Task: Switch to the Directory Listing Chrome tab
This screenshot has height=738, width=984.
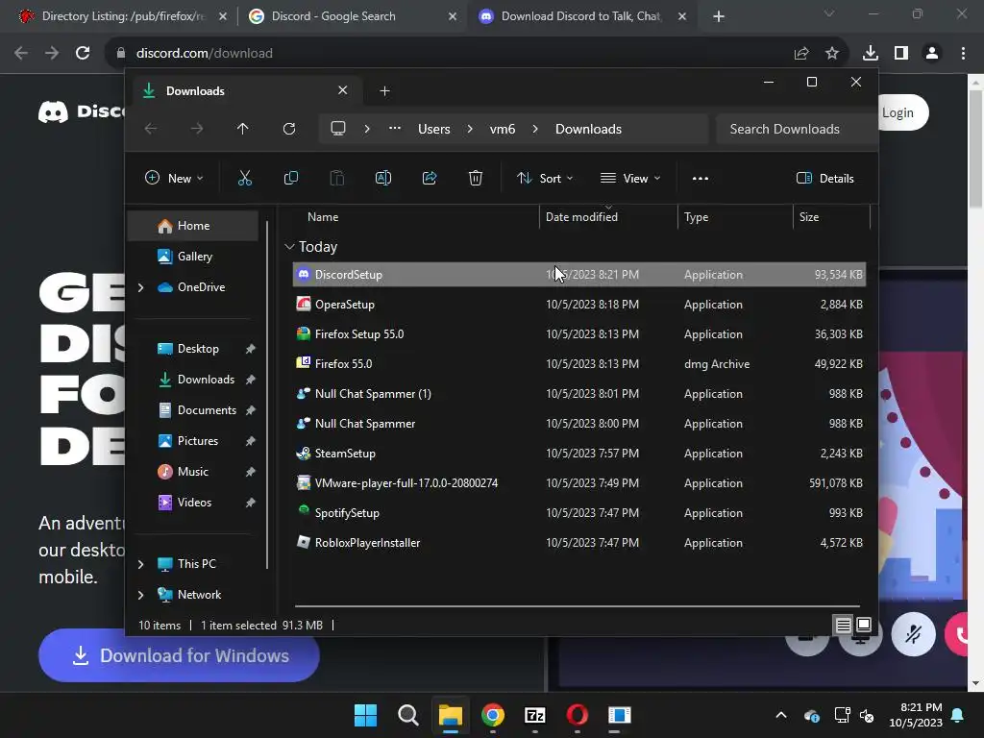Action: tap(122, 16)
